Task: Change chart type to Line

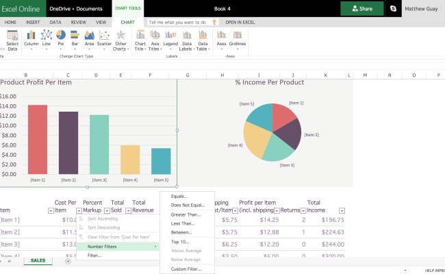Action: [x=47, y=40]
